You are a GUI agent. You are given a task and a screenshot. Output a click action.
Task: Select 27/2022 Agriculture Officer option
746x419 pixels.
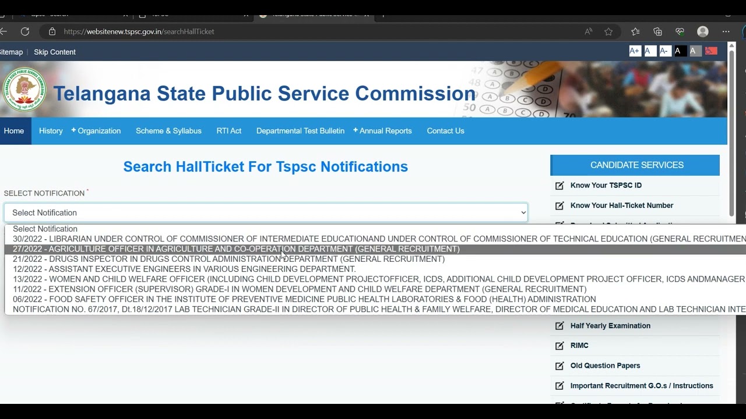[x=375, y=249]
